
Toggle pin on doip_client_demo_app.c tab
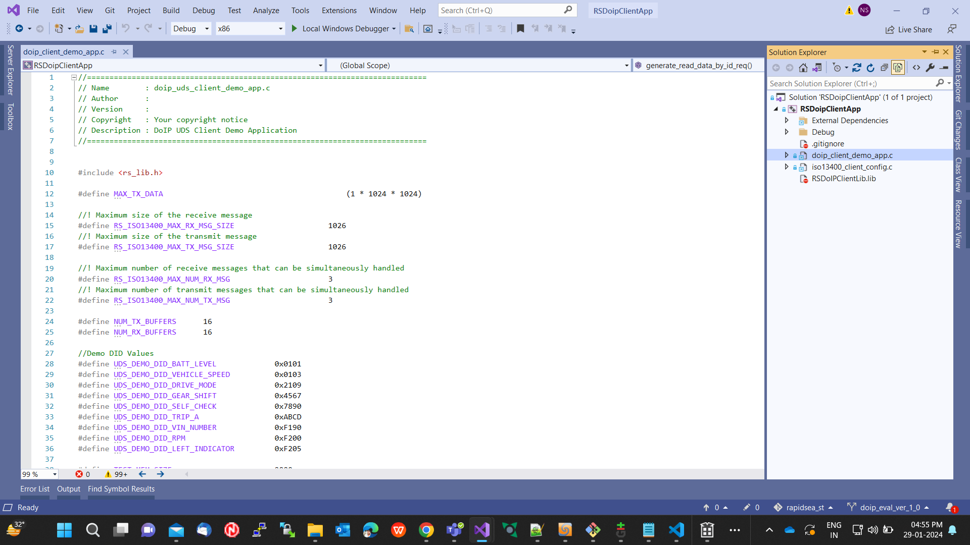click(x=114, y=52)
